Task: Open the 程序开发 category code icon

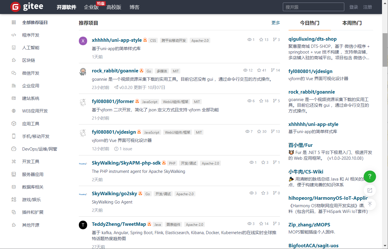Action: coord(14,35)
